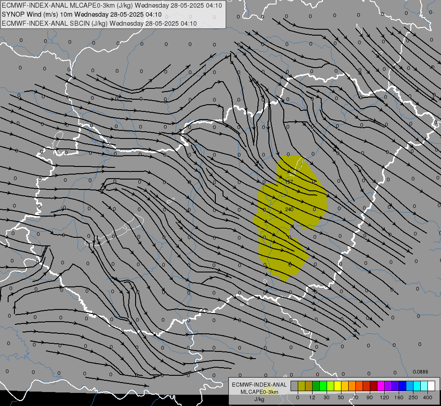Click the J/kg unit label in legend
Viewport: 441px width, 406px height.
[259, 399]
